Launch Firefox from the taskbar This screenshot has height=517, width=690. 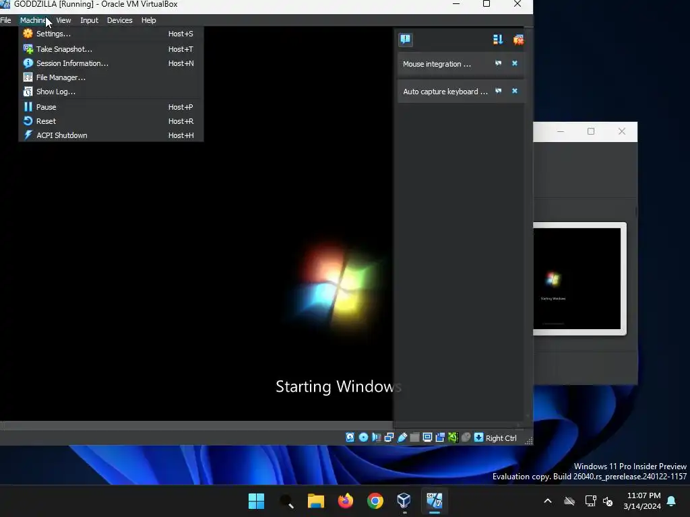point(346,501)
